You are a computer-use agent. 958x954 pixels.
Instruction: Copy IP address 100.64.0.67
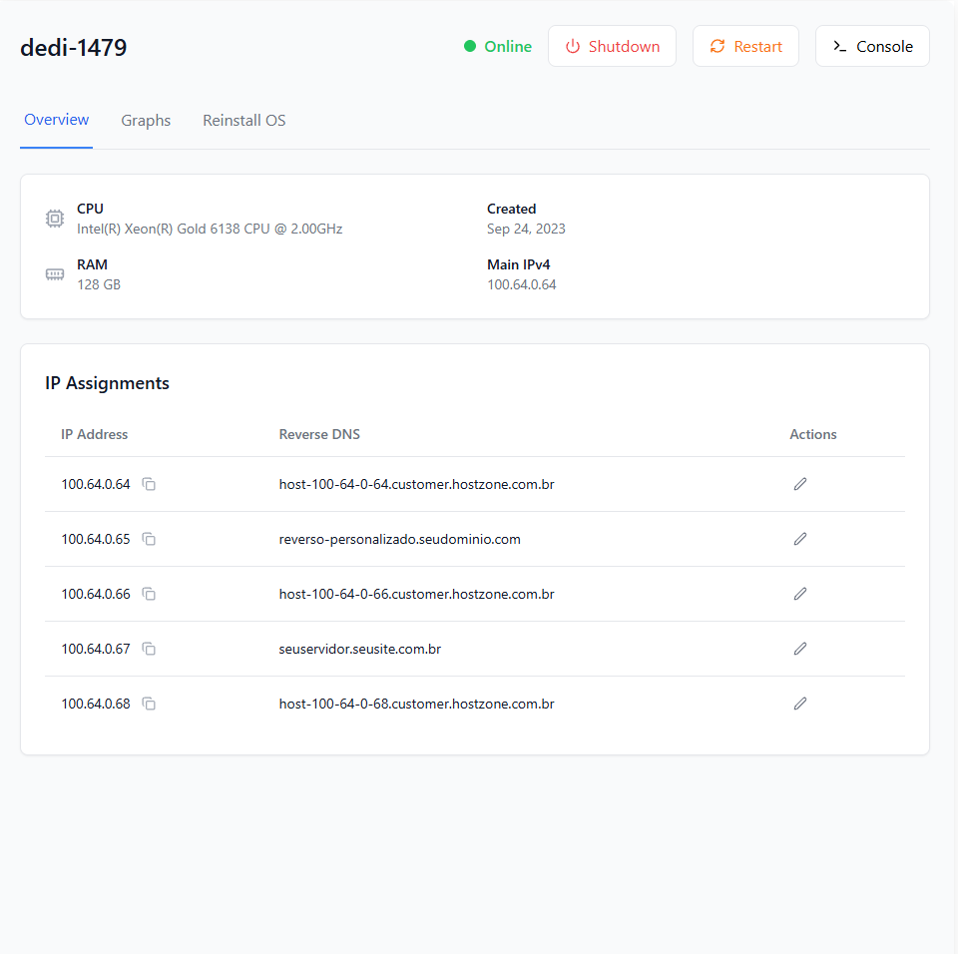pyautogui.click(x=149, y=649)
